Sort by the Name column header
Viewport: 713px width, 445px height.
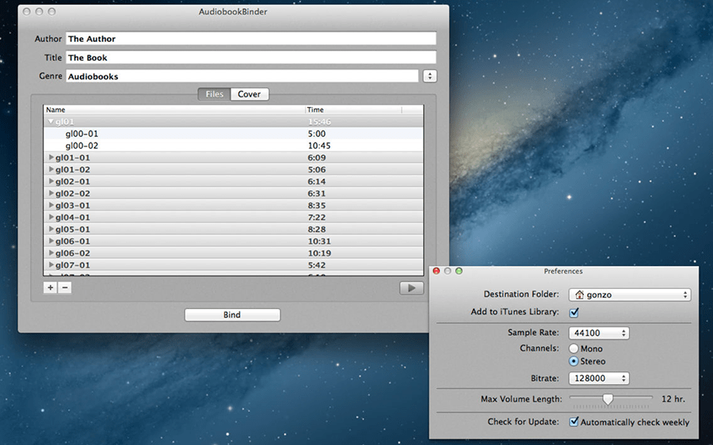click(x=174, y=109)
